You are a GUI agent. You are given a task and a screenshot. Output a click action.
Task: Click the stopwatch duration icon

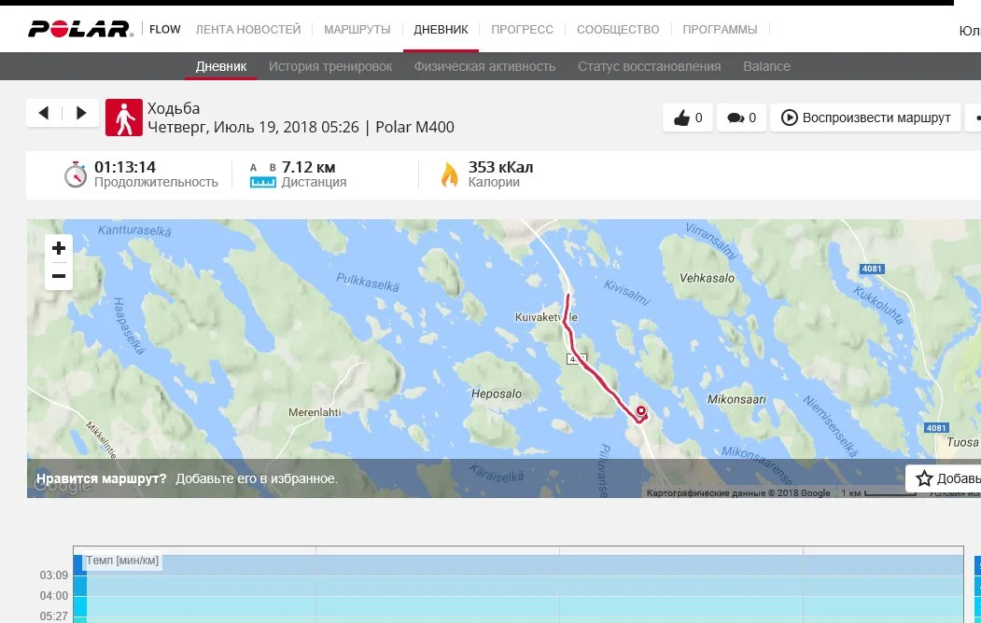coord(75,174)
